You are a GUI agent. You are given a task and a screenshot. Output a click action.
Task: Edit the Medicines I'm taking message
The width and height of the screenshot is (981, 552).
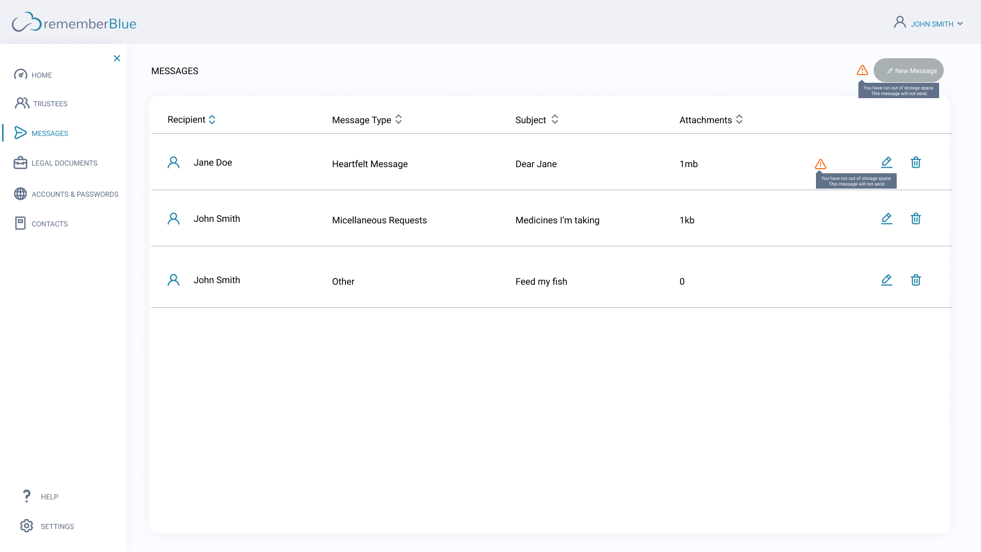[886, 219]
